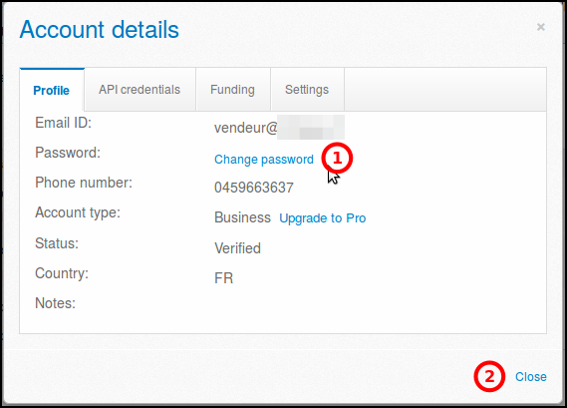Click the Business account type value

(x=242, y=217)
